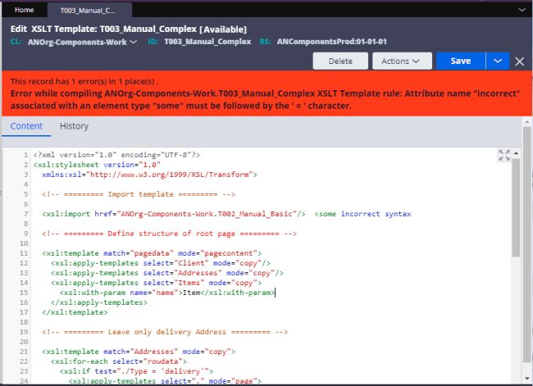Screen dimensions: 533x386
Task: Click the Delete button
Action: click(x=340, y=61)
